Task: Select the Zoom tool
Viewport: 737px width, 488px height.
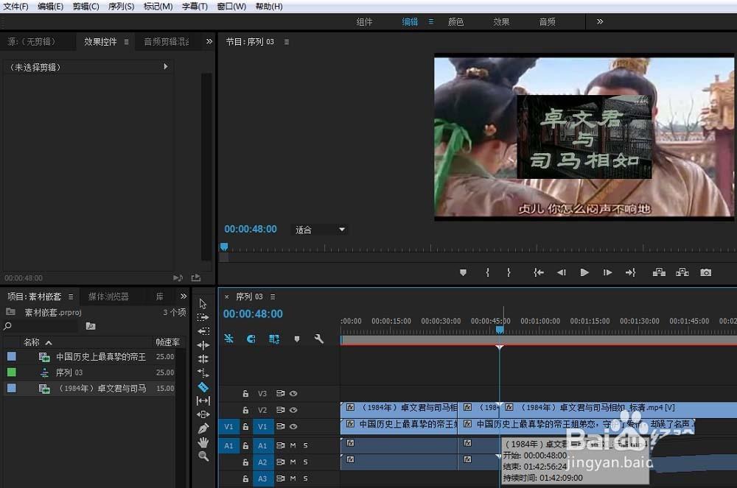Action: tap(203, 456)
